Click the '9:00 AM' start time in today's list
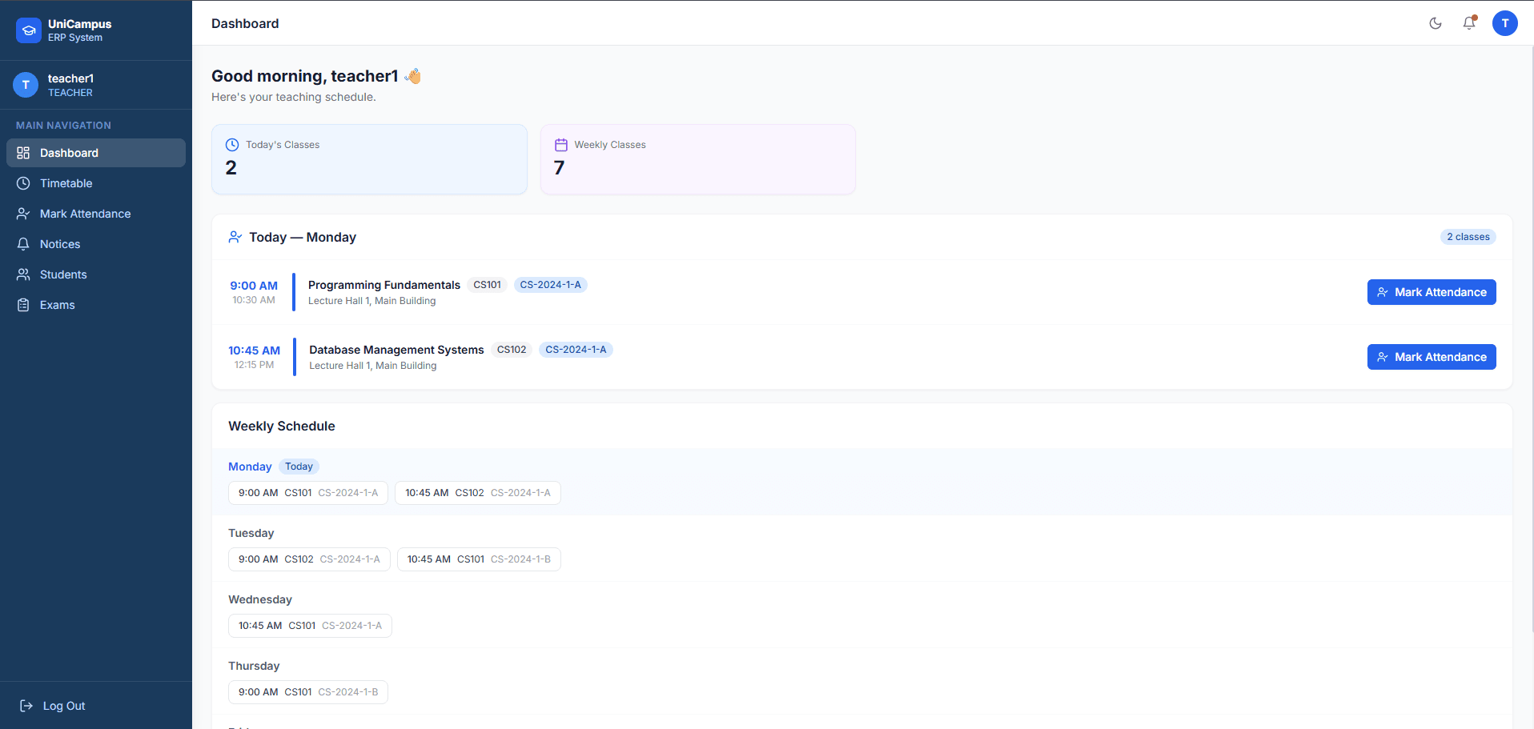Image resolution: width=1534 pixels, height=729 pixels. (254, 286)
